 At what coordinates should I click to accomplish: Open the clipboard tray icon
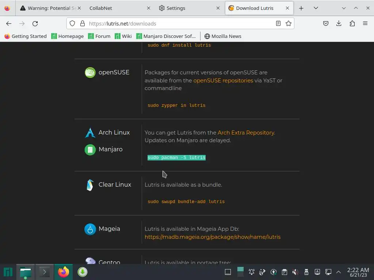coord(284,272)
